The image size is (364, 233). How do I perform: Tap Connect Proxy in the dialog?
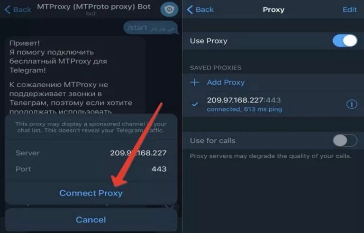click(x=91, y=193)
